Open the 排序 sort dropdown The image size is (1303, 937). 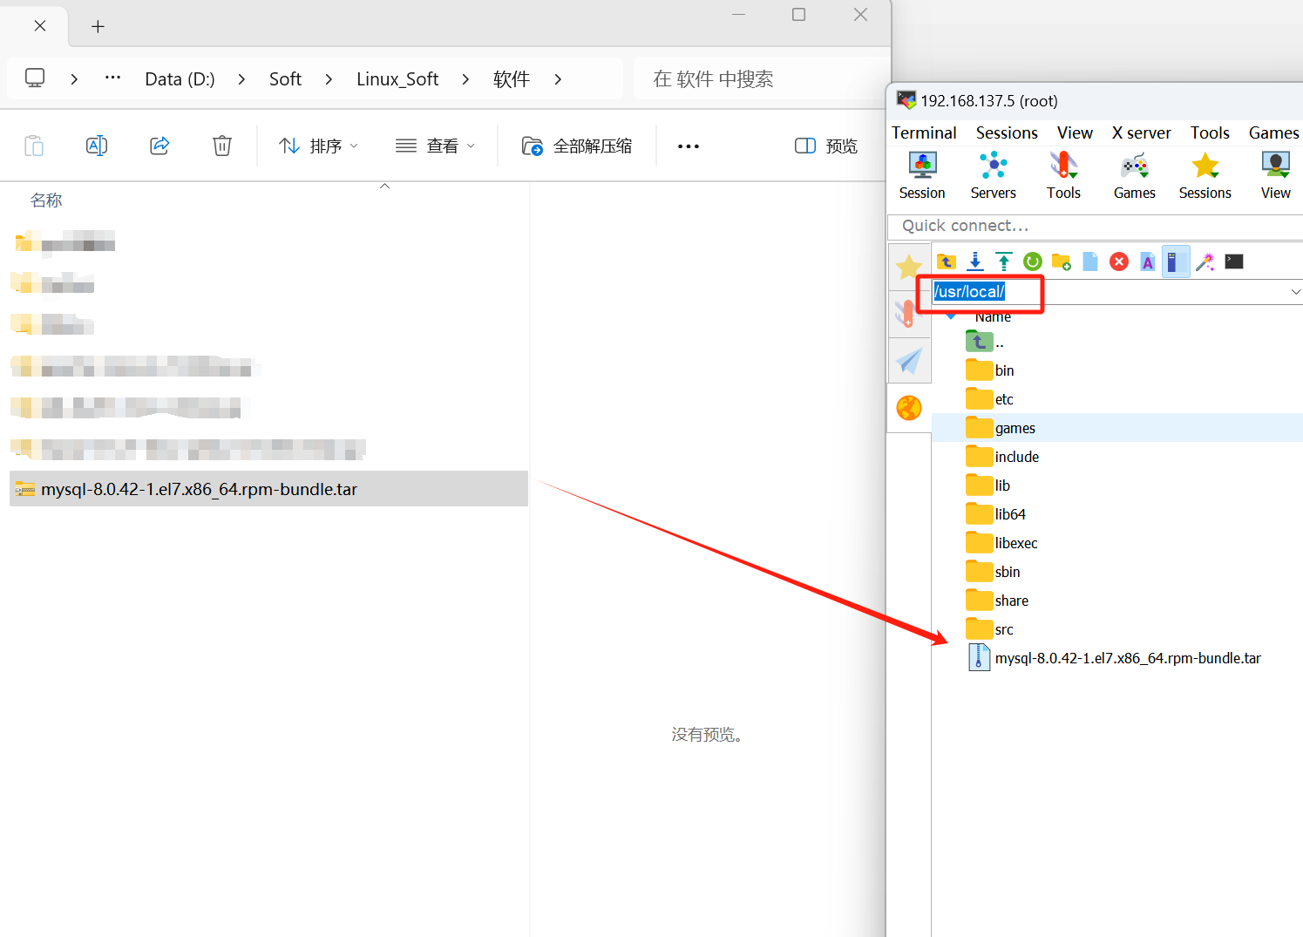point(318,146)
